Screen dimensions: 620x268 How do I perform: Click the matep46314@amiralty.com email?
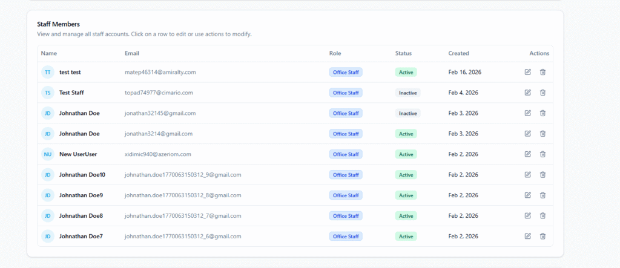point(160,72)
